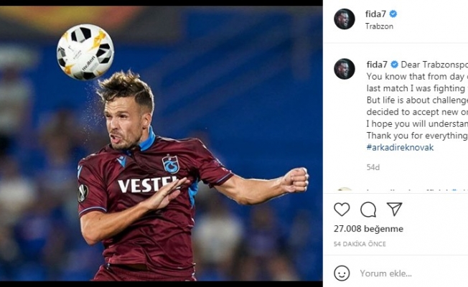Click the 54d caption timestamp

click(x=373, y=167)
